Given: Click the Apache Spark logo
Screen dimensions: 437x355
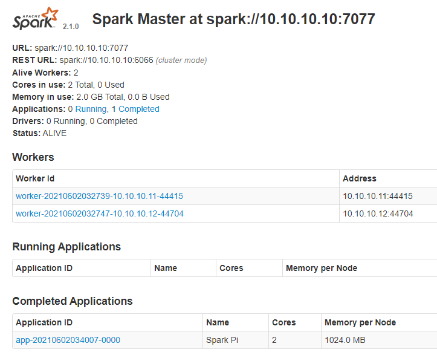Looking at the screenshot, I should [x=36, y=19].
